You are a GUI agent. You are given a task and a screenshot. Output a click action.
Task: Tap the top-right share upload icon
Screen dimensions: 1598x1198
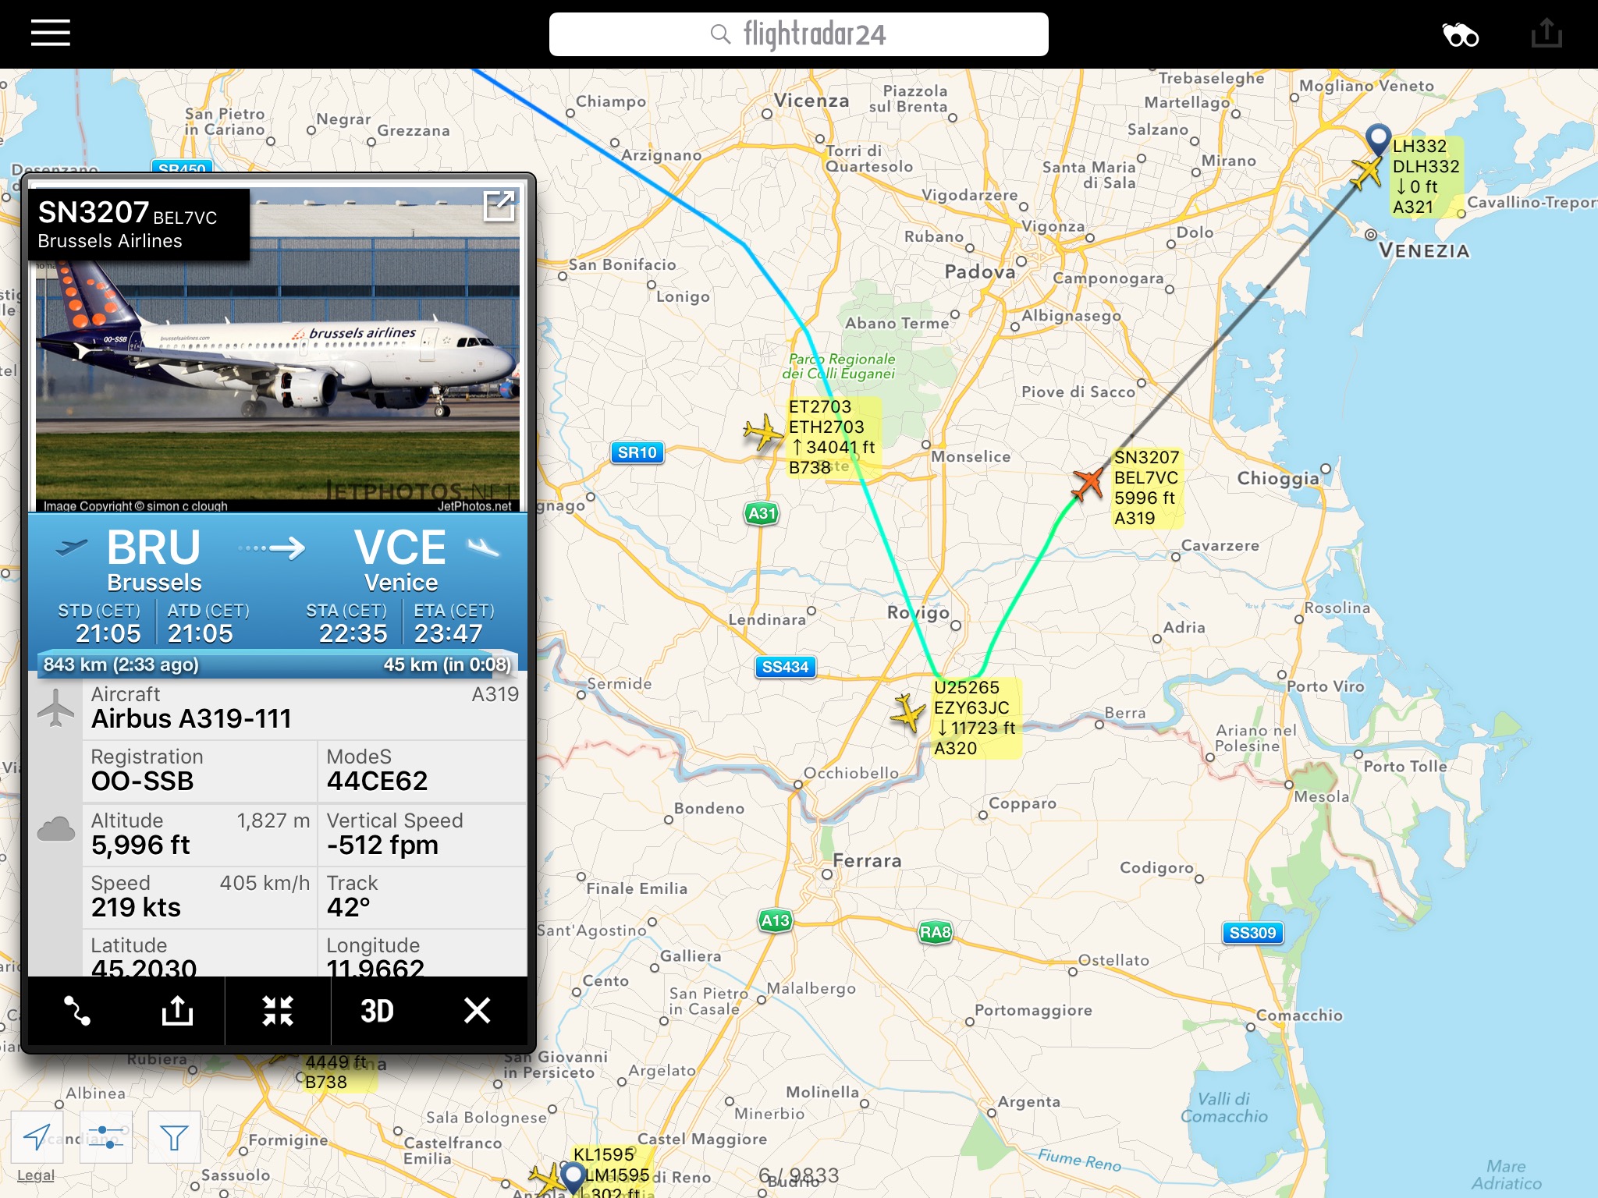point(1546,34)
